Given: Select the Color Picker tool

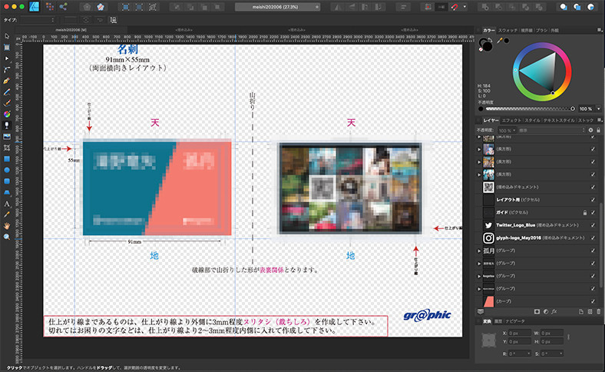Looking at the screenshot, I should pos(7,214).
